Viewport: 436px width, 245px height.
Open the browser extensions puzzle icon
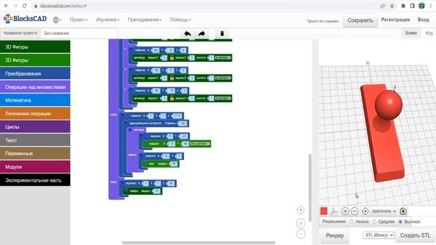click(x=403, y=6)
